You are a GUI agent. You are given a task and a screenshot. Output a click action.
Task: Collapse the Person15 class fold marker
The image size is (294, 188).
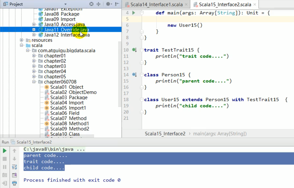click(142, 75)
